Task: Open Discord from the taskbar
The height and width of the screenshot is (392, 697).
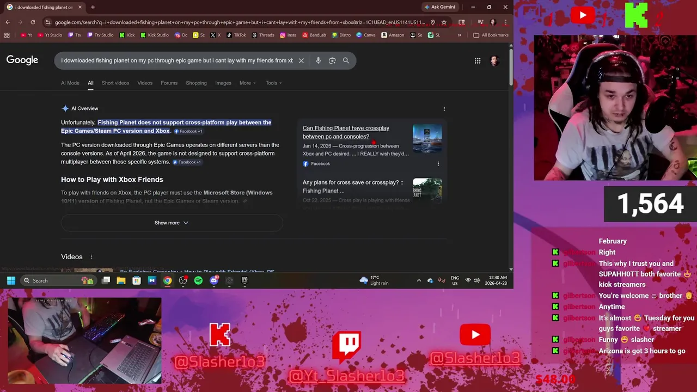Action: pos(214,280)
